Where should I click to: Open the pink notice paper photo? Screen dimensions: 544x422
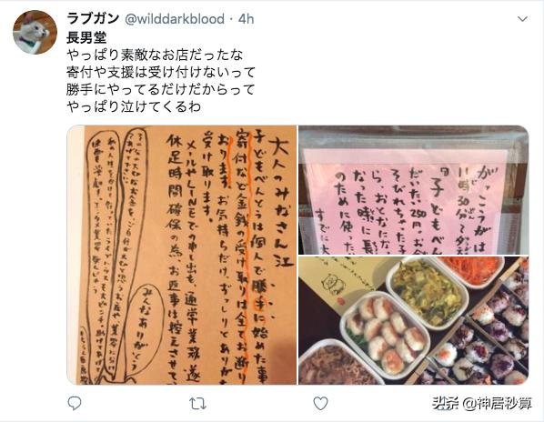click(414, 190)
